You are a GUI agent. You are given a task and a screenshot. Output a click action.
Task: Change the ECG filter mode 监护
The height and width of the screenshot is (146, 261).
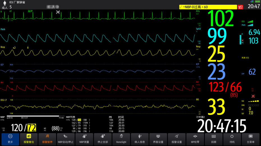[x=30, y=11]
